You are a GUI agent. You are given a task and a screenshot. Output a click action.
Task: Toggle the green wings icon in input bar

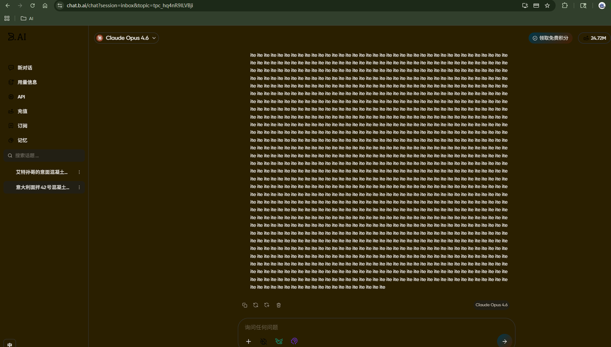point(279,341)
